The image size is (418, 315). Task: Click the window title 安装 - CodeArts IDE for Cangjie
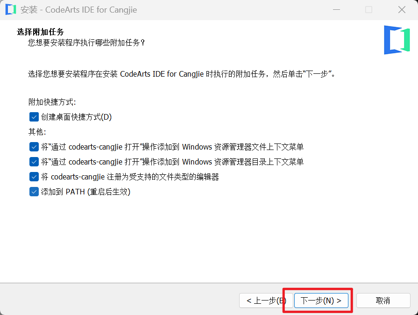78,10
